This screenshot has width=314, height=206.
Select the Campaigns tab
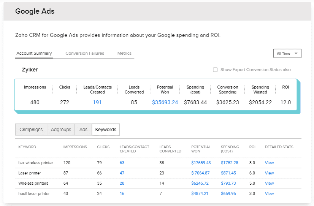pos(31,130)
